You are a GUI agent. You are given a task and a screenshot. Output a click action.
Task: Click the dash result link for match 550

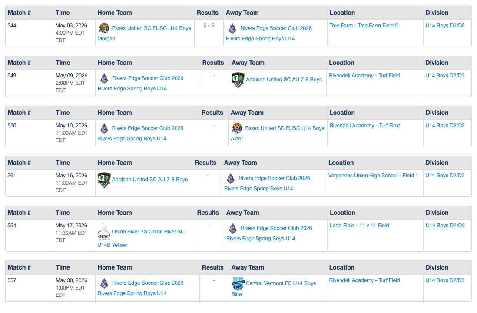click(214, 126)
